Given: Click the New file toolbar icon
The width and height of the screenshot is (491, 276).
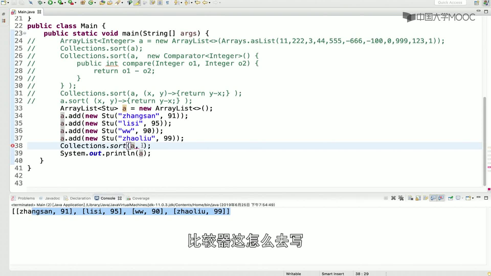Looking at the screenshot, I should point(4,3).
